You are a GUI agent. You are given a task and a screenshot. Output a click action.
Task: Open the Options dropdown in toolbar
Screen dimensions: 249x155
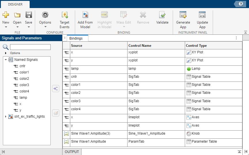(45, 27)
